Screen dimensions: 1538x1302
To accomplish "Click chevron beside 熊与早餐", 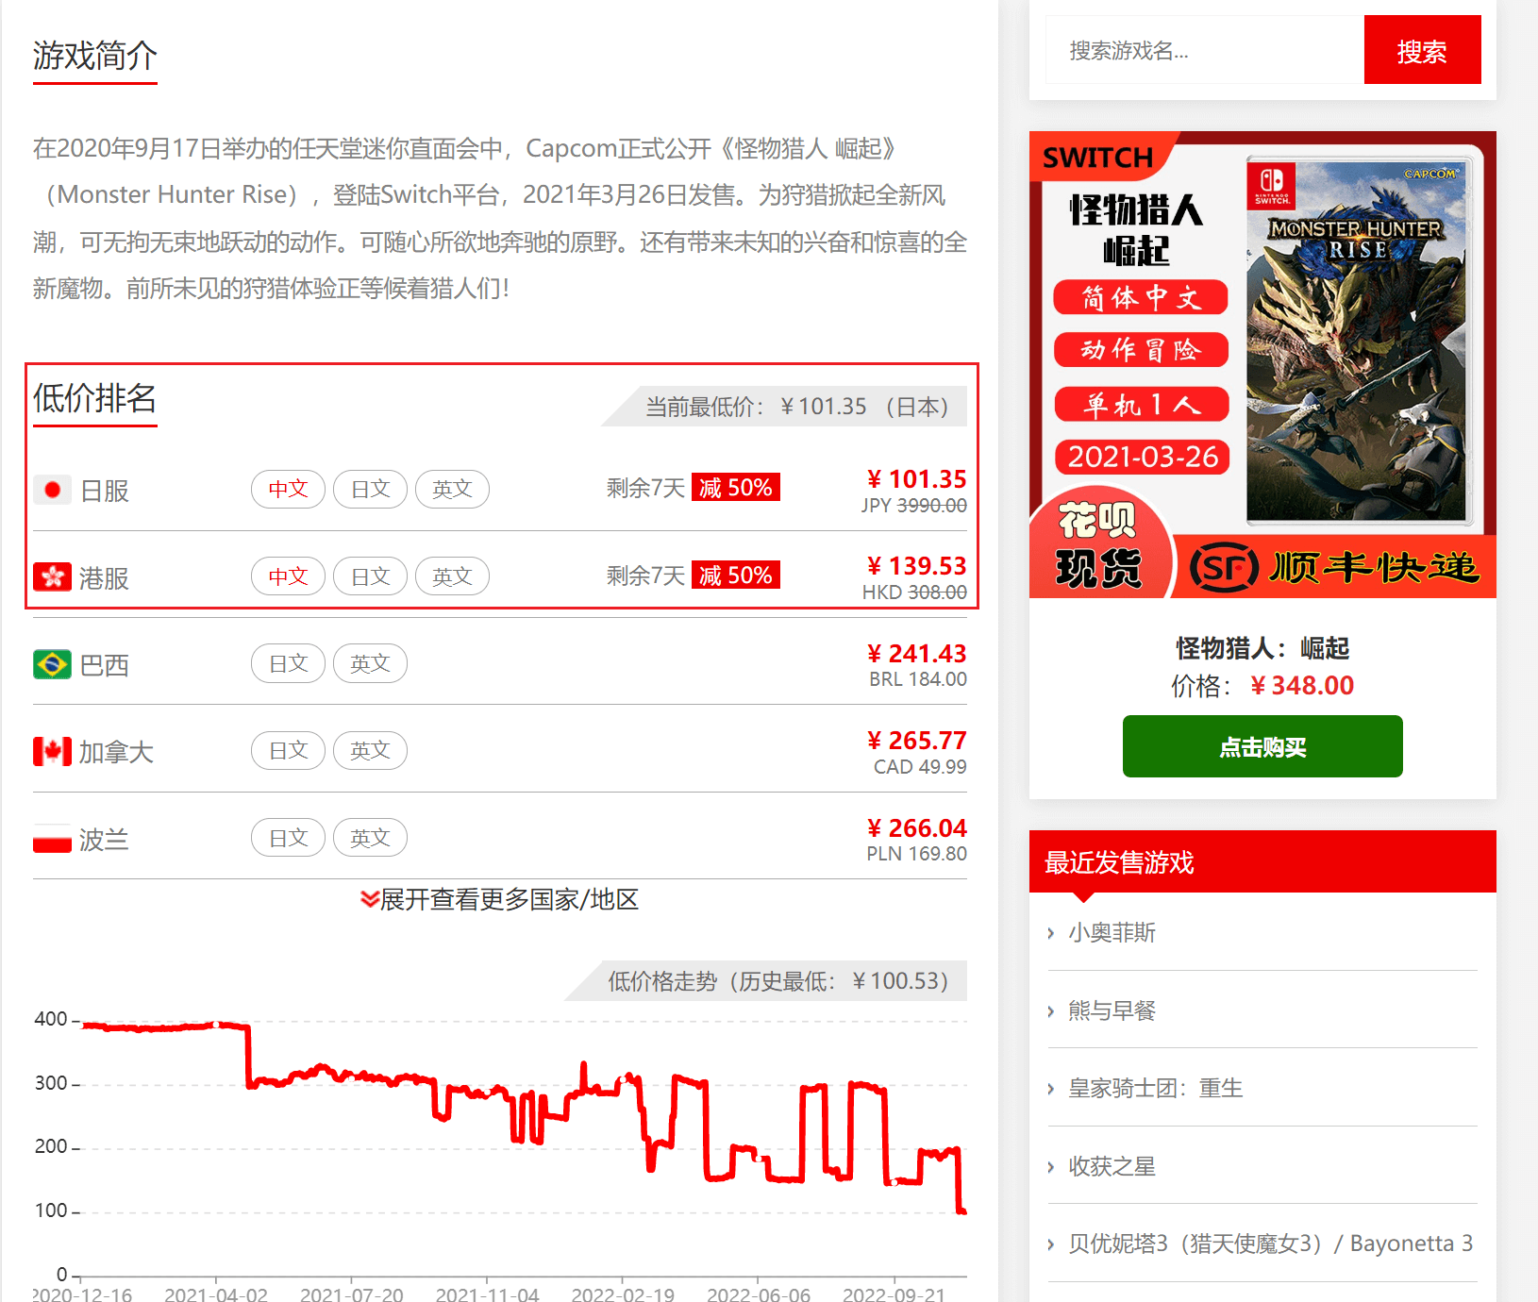I will 1051,1011.
